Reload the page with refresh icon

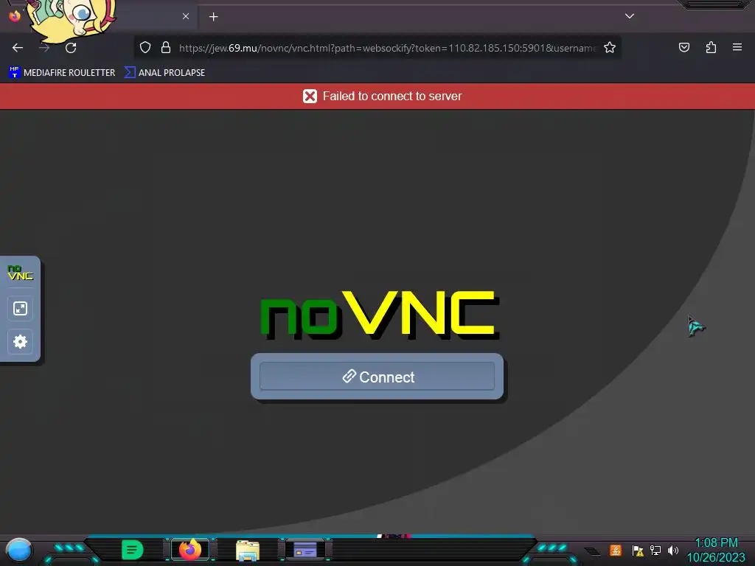pos(71,48)
